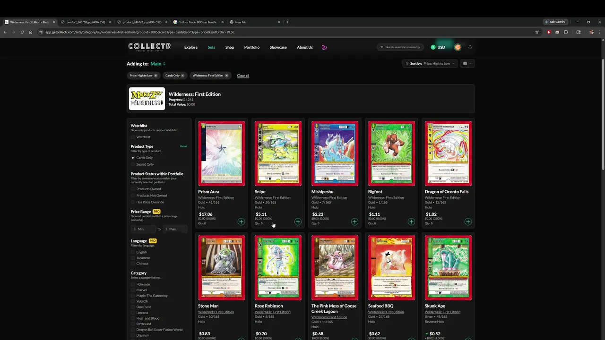Open the About Us page
Viewport: 605px width, 340px height.
click(x=305, y=47)
